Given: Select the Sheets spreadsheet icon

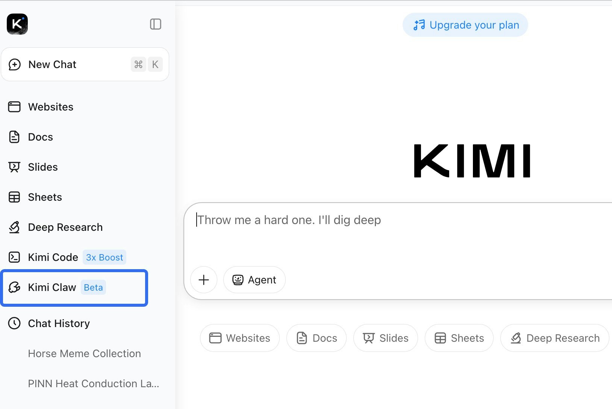Looking at the screenshot, I should pos(15,197).
